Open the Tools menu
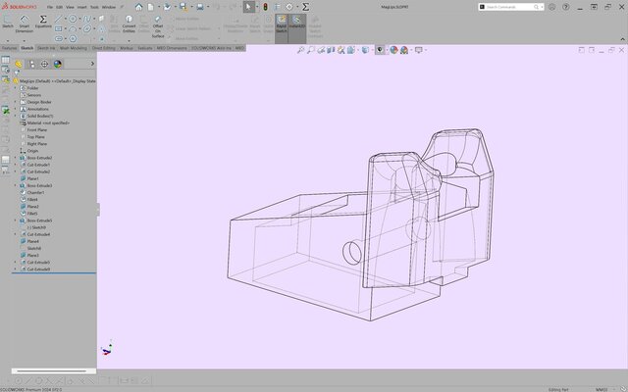 [x=94, y=6]
